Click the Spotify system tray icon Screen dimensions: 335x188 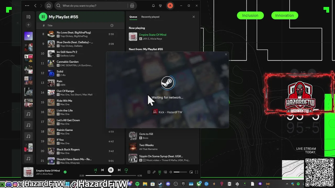298,184
